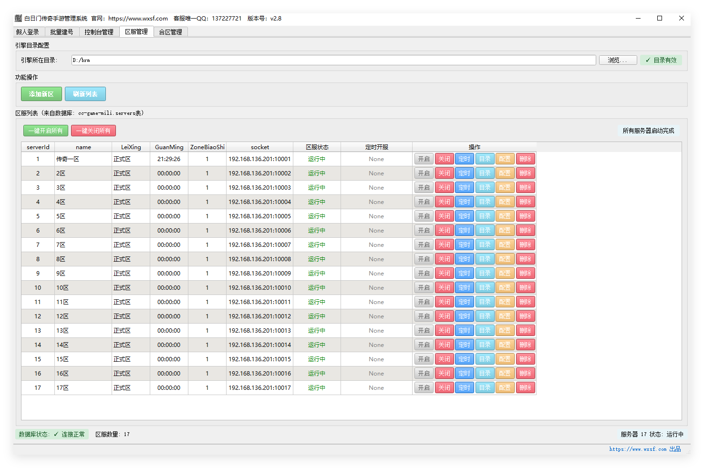704x468 pixels.
Task: Click the serverId column header
Action: (38, 147)
